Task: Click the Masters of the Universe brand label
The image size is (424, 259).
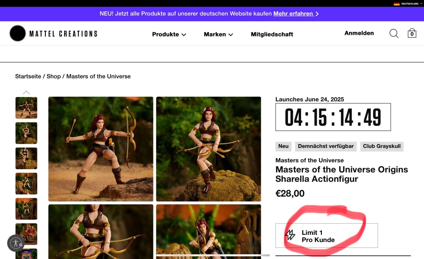Action: point(310,160)
